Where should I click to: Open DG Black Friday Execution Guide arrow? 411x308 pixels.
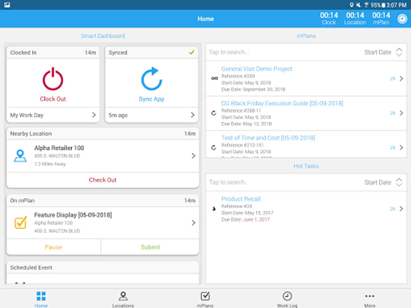pos(401,113)
